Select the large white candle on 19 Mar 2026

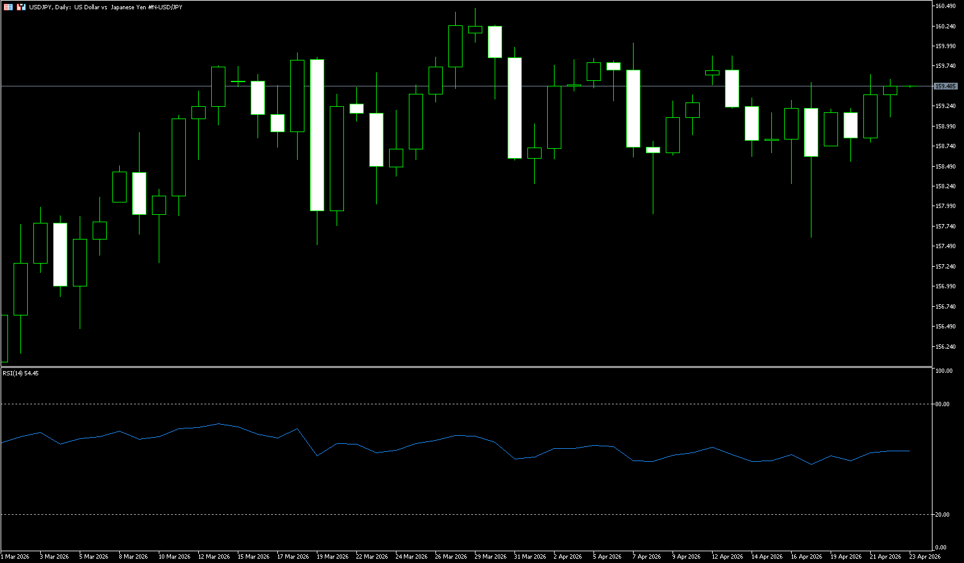pos(317,136)
